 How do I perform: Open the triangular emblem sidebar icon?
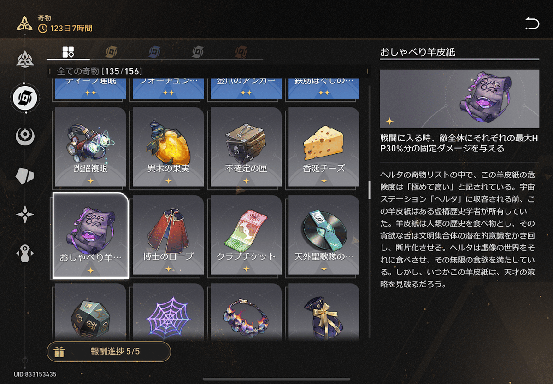click(25, 59)
